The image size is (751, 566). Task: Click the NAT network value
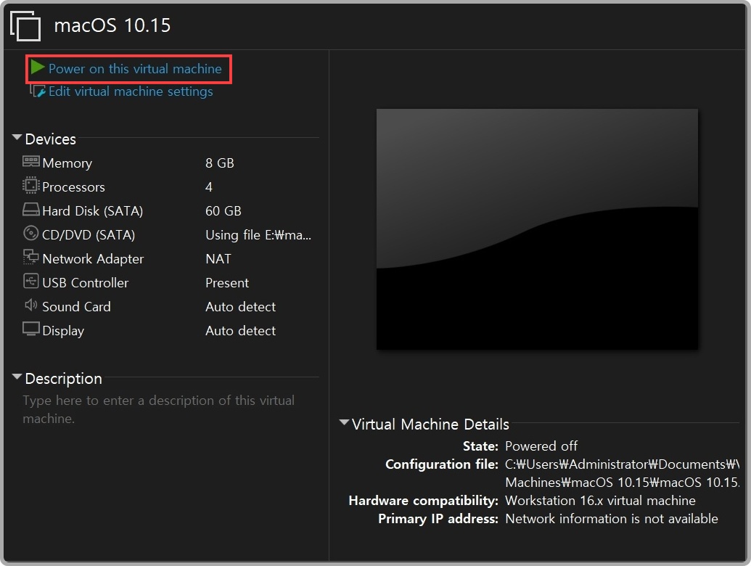pyautogui.click(x=218, y=259)
